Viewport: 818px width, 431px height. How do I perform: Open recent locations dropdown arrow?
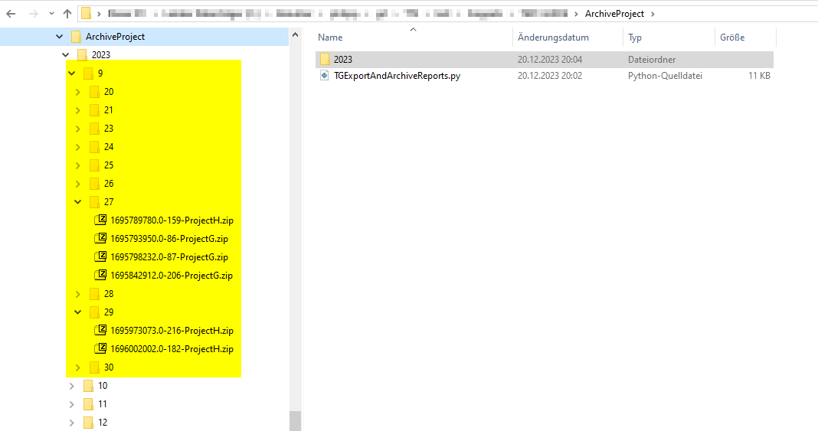51,14
